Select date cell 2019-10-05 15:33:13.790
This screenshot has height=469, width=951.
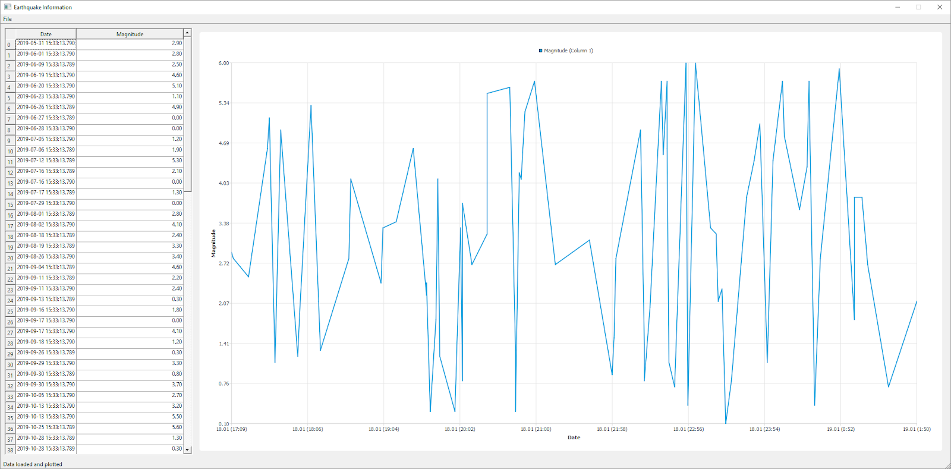tap(46, 395)
